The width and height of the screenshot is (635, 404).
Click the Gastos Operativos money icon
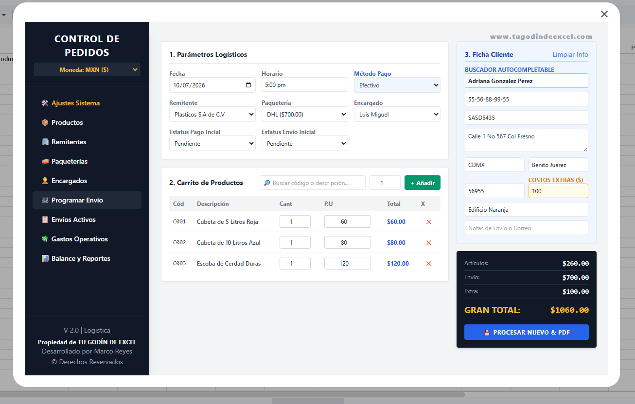coord(45,239)
